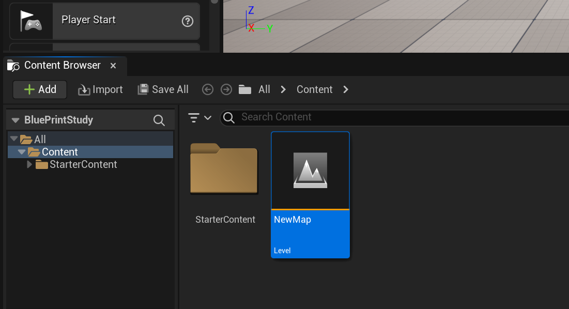Click the folder icon in the breadcrumb path
The width and height of the screenshot is (569, 309).
pyautogui.click(x=245, y=89)
